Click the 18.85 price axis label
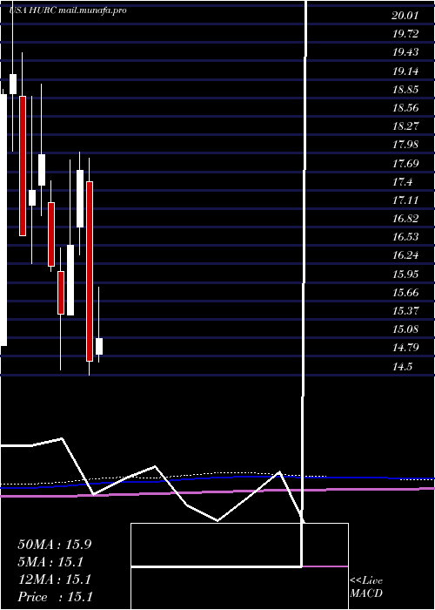 [x=405, y=90]
